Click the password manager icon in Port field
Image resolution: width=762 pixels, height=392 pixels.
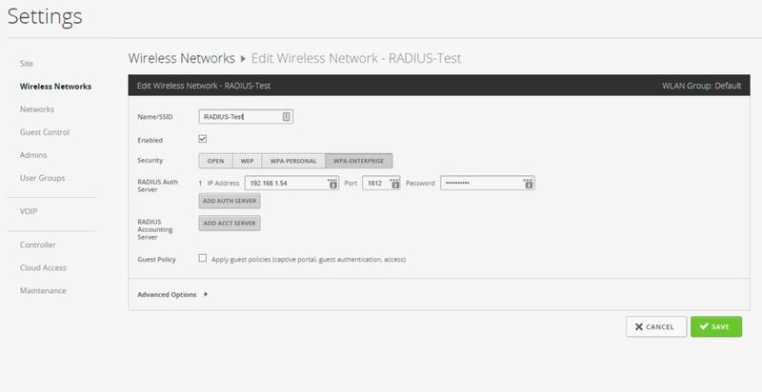(x=395, y=183)
